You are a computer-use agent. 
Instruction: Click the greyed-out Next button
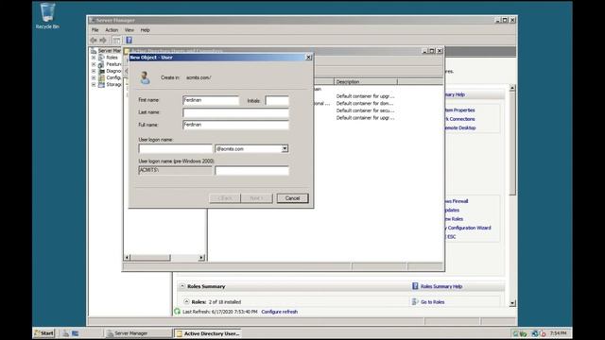coord(256,198)
